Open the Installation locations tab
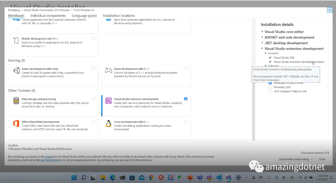Viewport: 336px width, 183px height. [119, 16]
